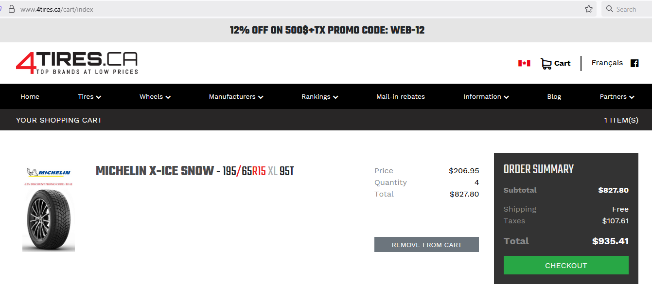The width and height of the screenshot is (652, 307).
Task: Click the Canadian flag icon
Action: tap(524, 63)
